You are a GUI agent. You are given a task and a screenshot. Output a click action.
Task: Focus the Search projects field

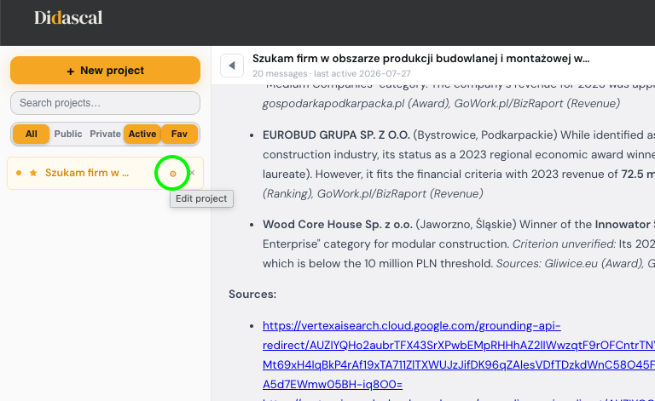click(105, 103)
